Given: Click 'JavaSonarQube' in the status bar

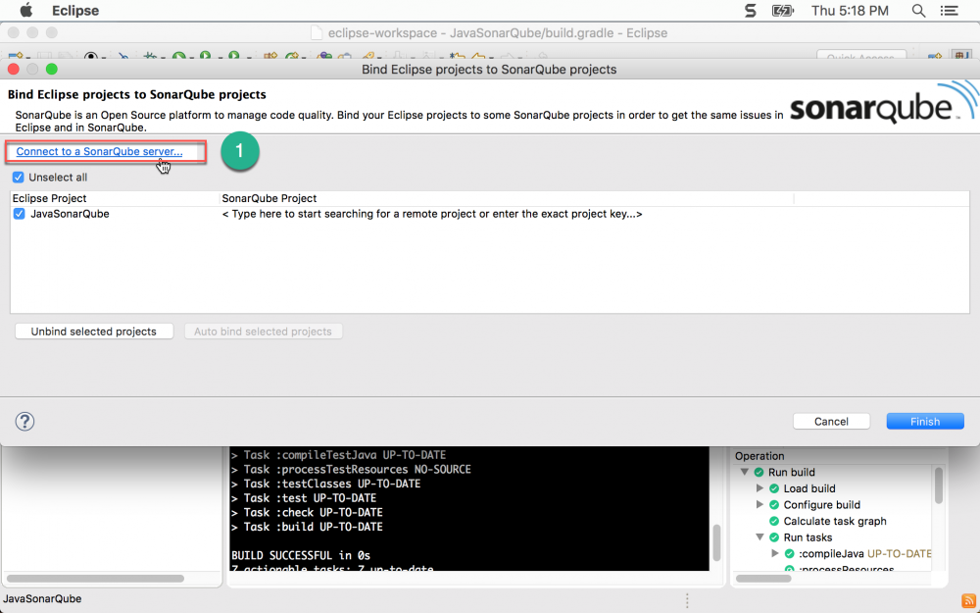Looking at the screenshot, I should tap(42, 598).
